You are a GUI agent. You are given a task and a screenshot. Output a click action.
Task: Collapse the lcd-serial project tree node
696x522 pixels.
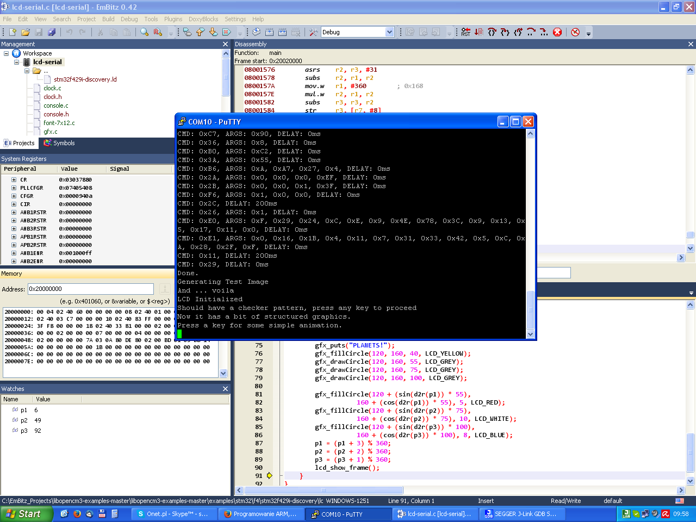[17, 62]
